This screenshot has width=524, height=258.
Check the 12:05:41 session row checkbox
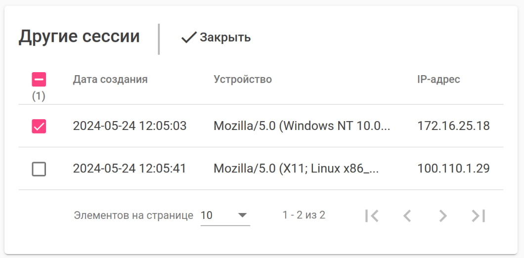pyautogui.click(x=39, y=169)
